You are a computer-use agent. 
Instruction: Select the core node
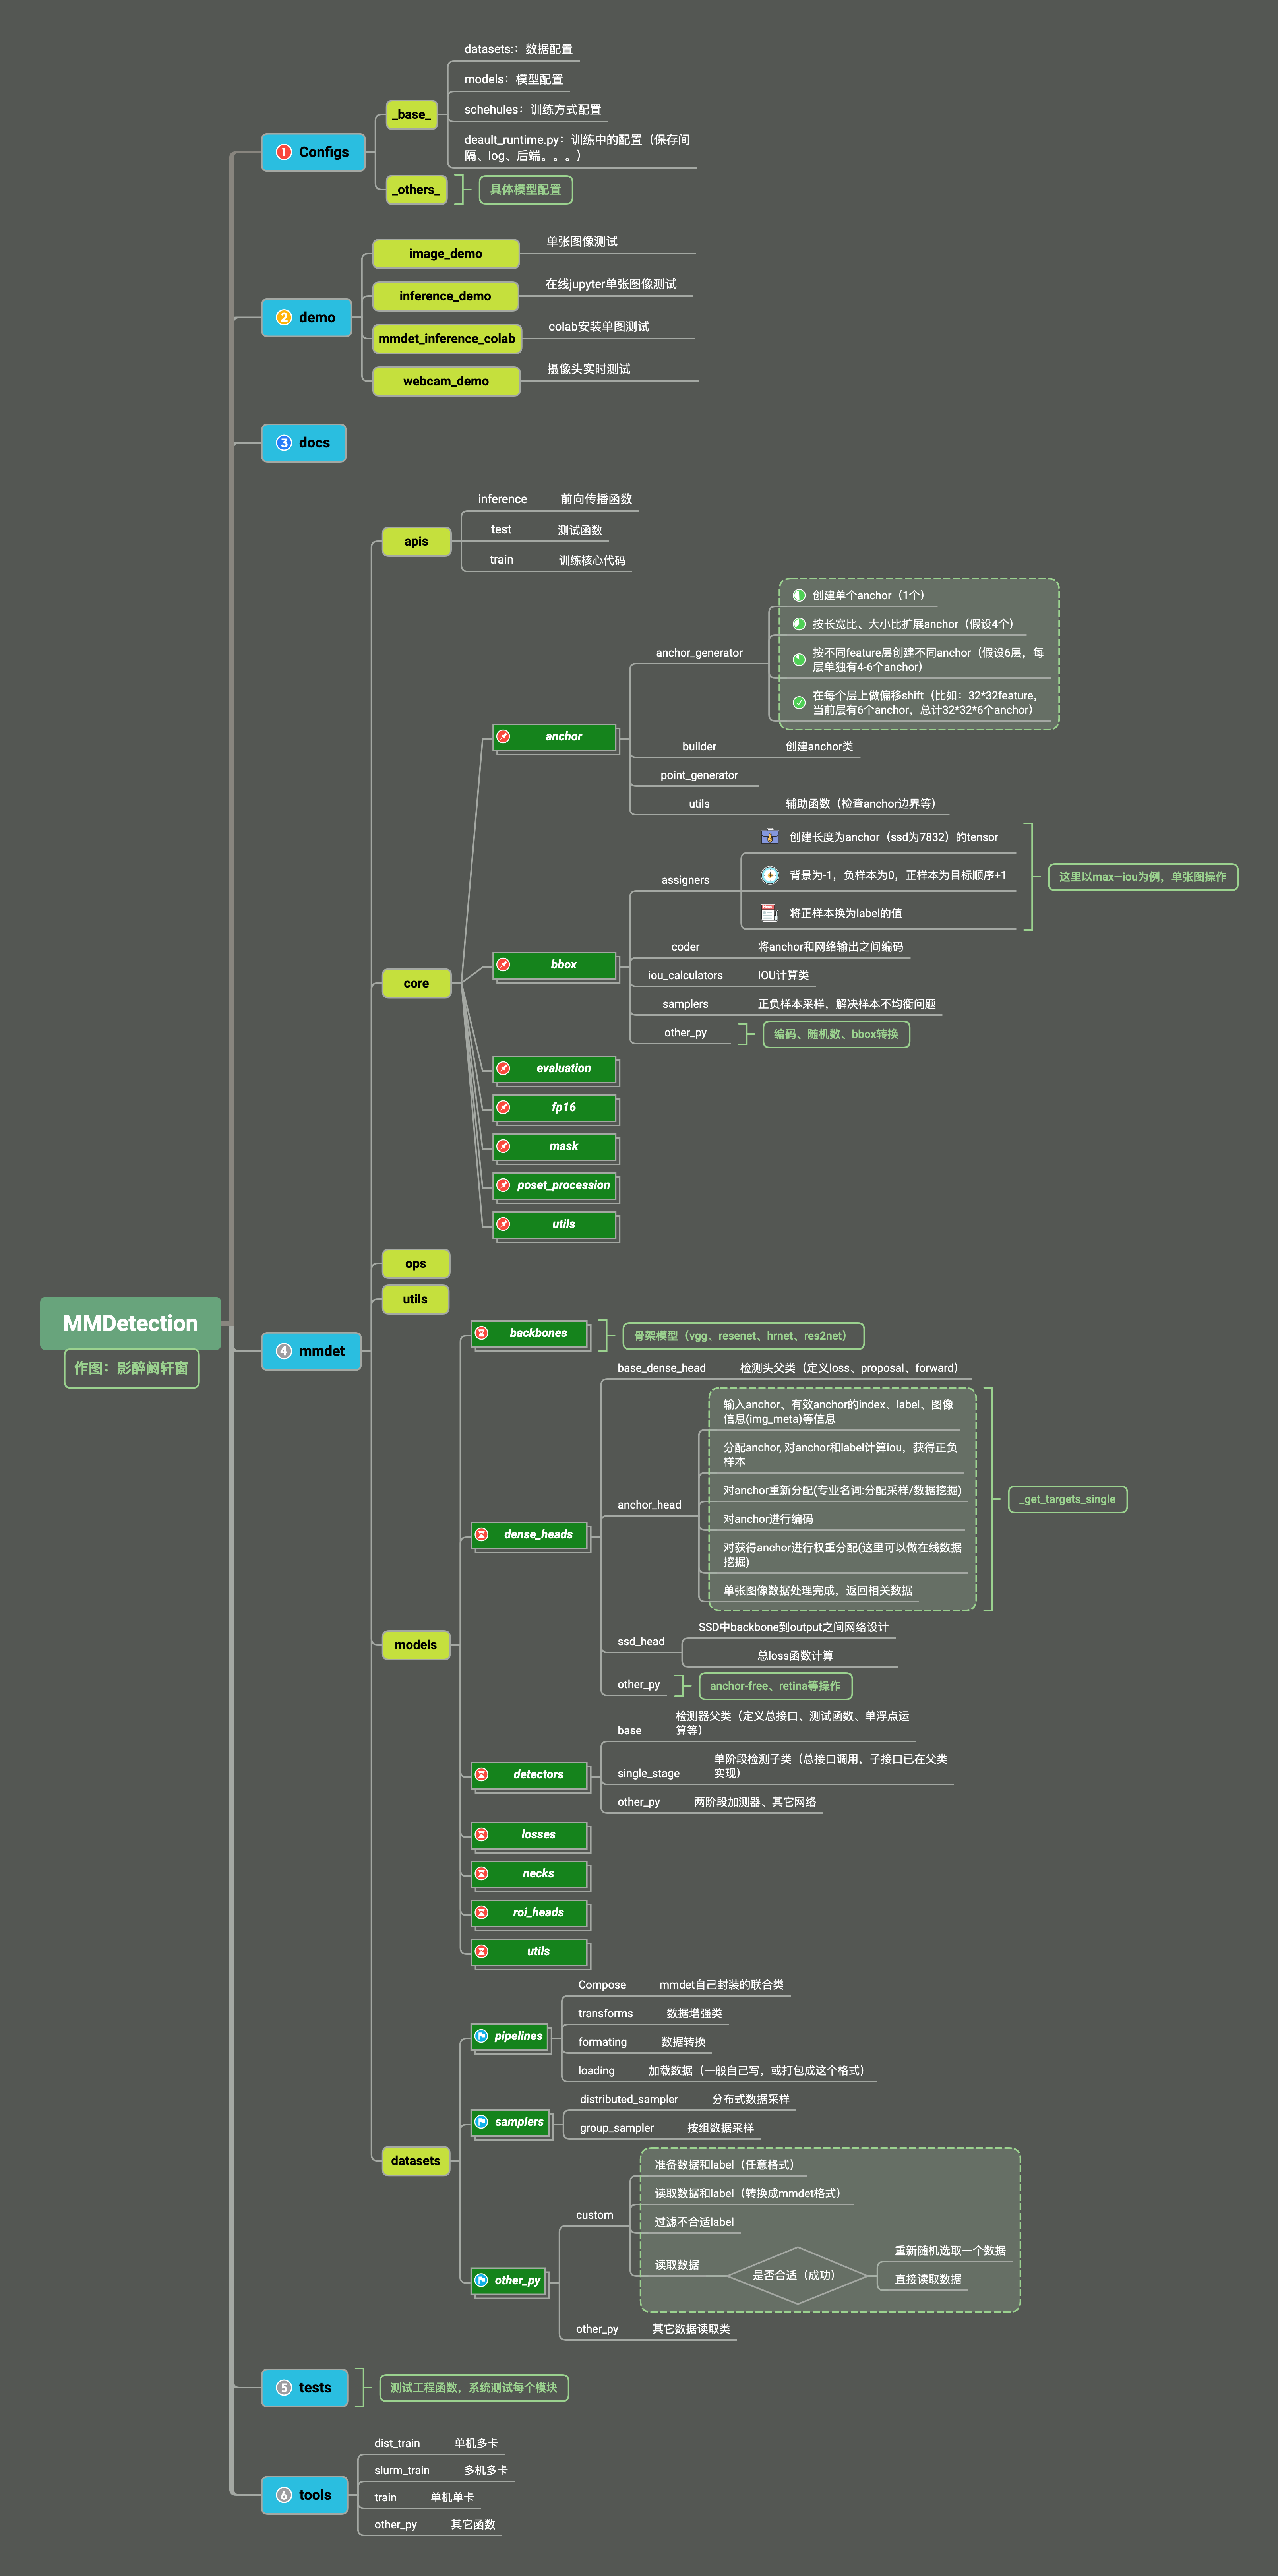[416, 984]
